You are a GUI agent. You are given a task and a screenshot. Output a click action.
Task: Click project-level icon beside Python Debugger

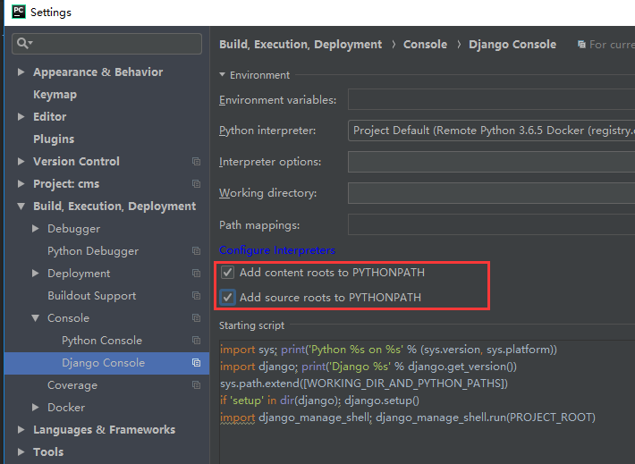[x=197, y=251]
